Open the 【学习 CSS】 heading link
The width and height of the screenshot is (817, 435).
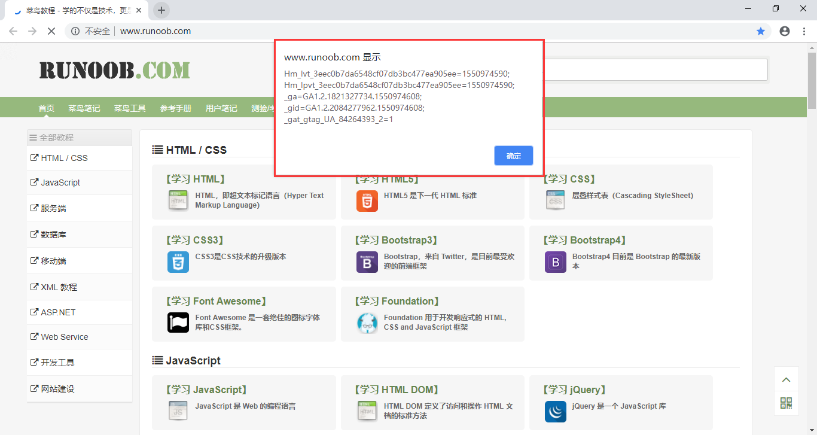pos(568,179)
